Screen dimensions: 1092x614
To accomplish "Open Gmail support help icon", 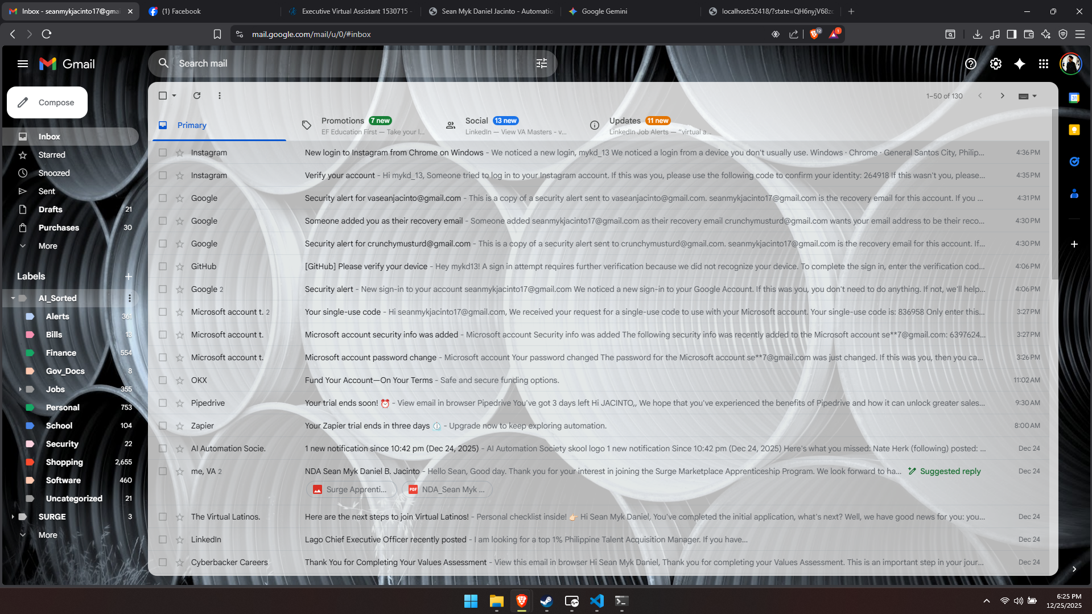I will click(x=971, y=64).
